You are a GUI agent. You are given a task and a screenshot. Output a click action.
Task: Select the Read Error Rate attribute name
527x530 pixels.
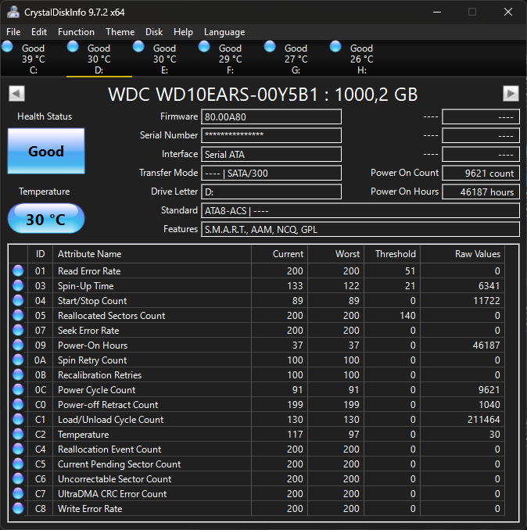(x=89, y=271)
